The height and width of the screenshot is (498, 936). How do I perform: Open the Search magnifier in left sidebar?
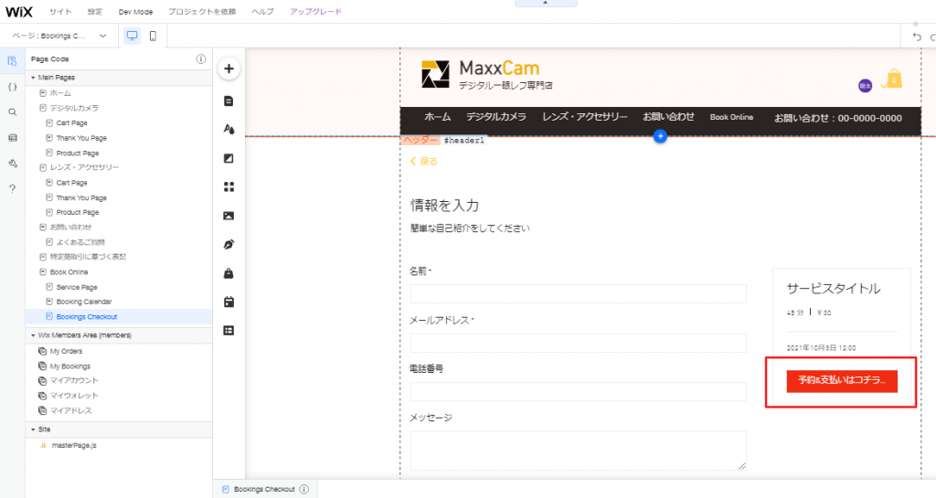tap(12, 111)
